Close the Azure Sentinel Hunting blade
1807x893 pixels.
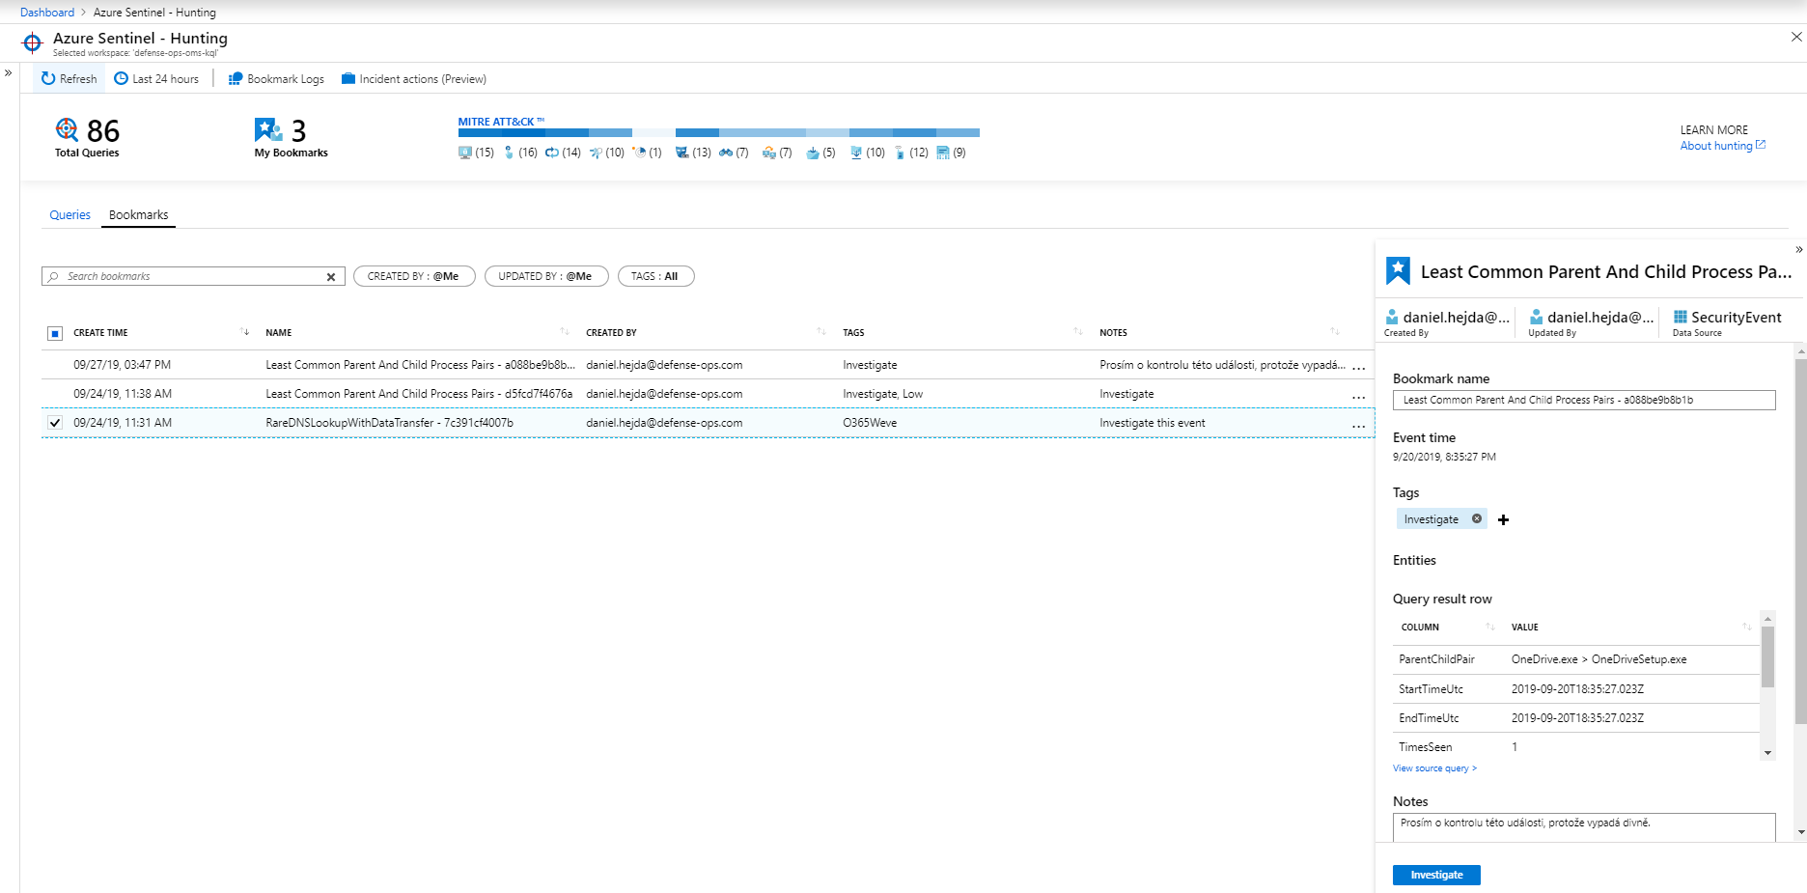point(1796,37)
